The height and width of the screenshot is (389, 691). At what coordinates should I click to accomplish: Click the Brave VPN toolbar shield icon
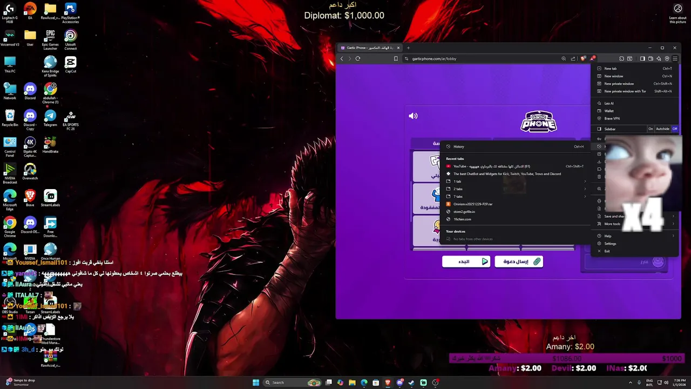pos(667,58)
